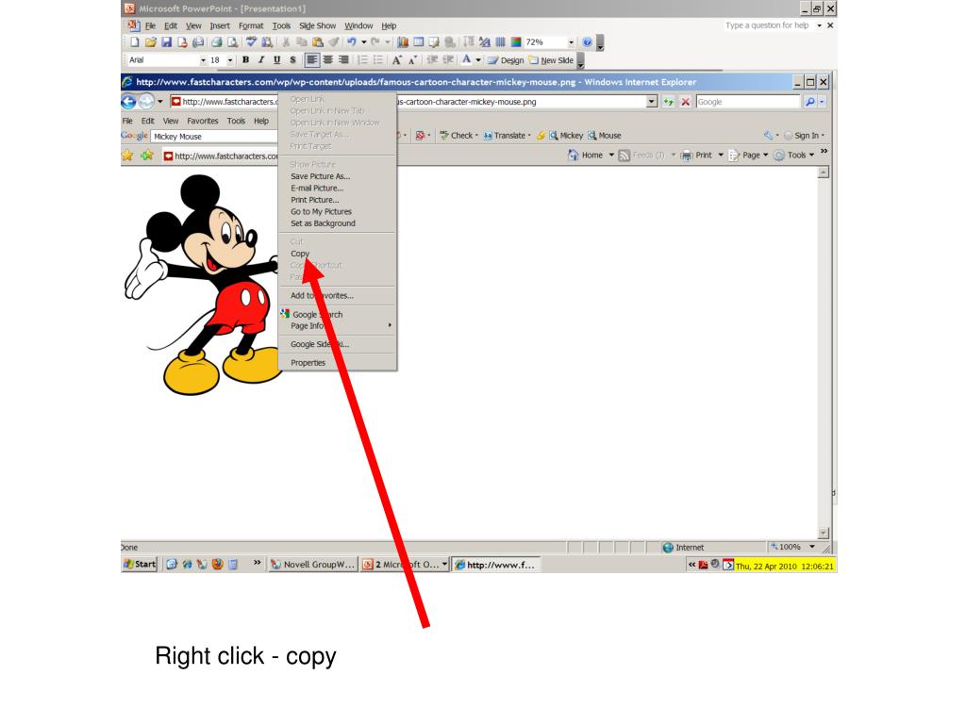Click Increase Font Size icon
Viewport: 966px width, 724px height.
tap(397, 59)
